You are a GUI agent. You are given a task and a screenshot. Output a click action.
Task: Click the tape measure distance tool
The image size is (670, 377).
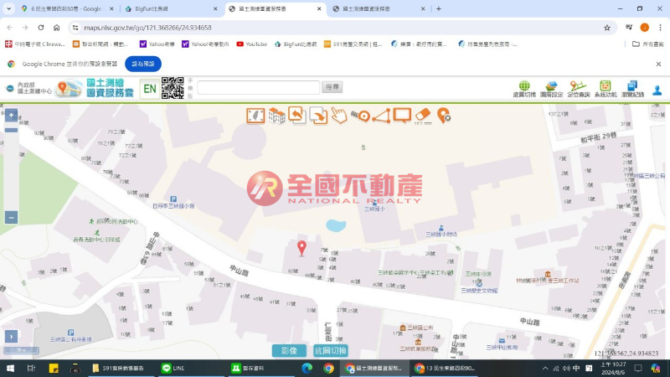click(x=361, y=115)
